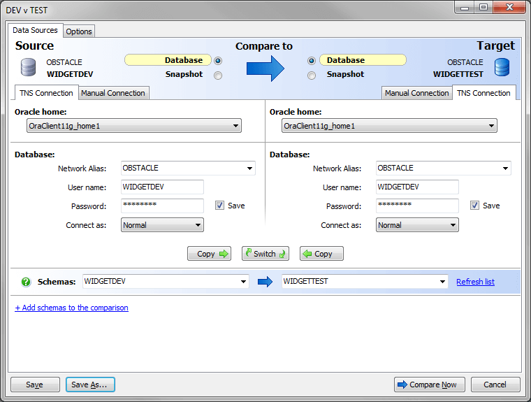Screen dimensions: 531x402
Task: Click the Refresh list link
Action: pyautogui.click(x=475, y=282)
